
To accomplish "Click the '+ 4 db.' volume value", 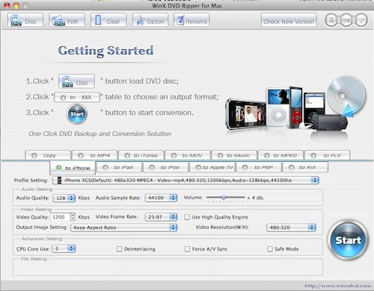I will (x=256, y=198).
